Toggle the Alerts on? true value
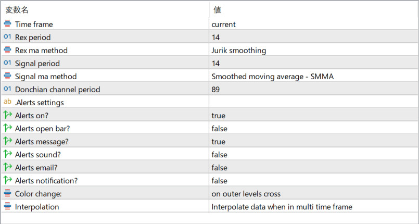 (x=219, y=116)
